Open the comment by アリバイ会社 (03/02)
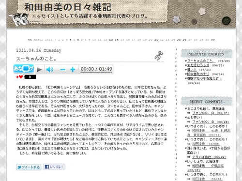This screenshot has height=181, width=242. (x=209, y=157)
